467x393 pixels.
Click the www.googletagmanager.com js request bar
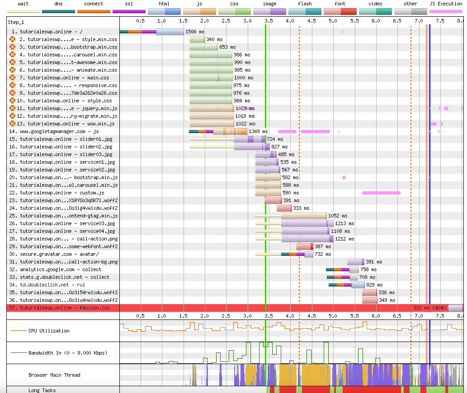(218, 132)
